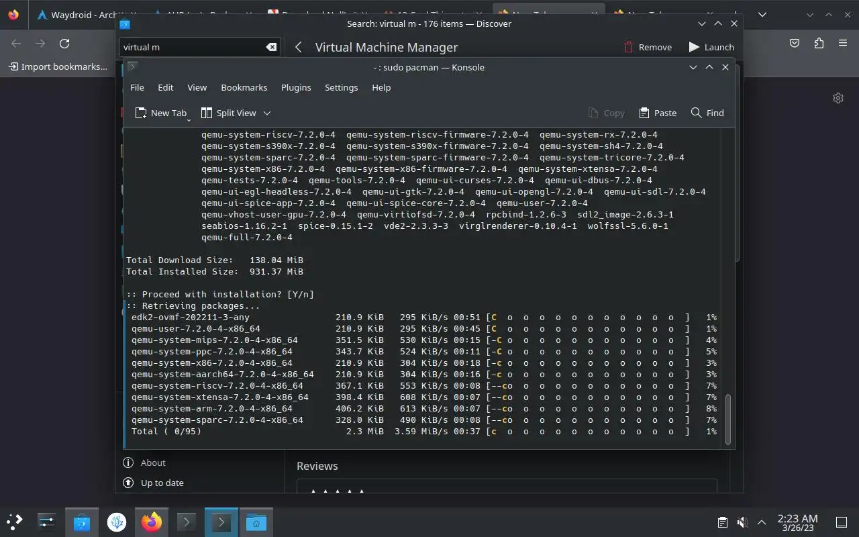Image resolution: width=859 pixels, height=537 pixels.
Task: Open the Bookmarks menu in Konsole
Action: [x=244, y=87]
